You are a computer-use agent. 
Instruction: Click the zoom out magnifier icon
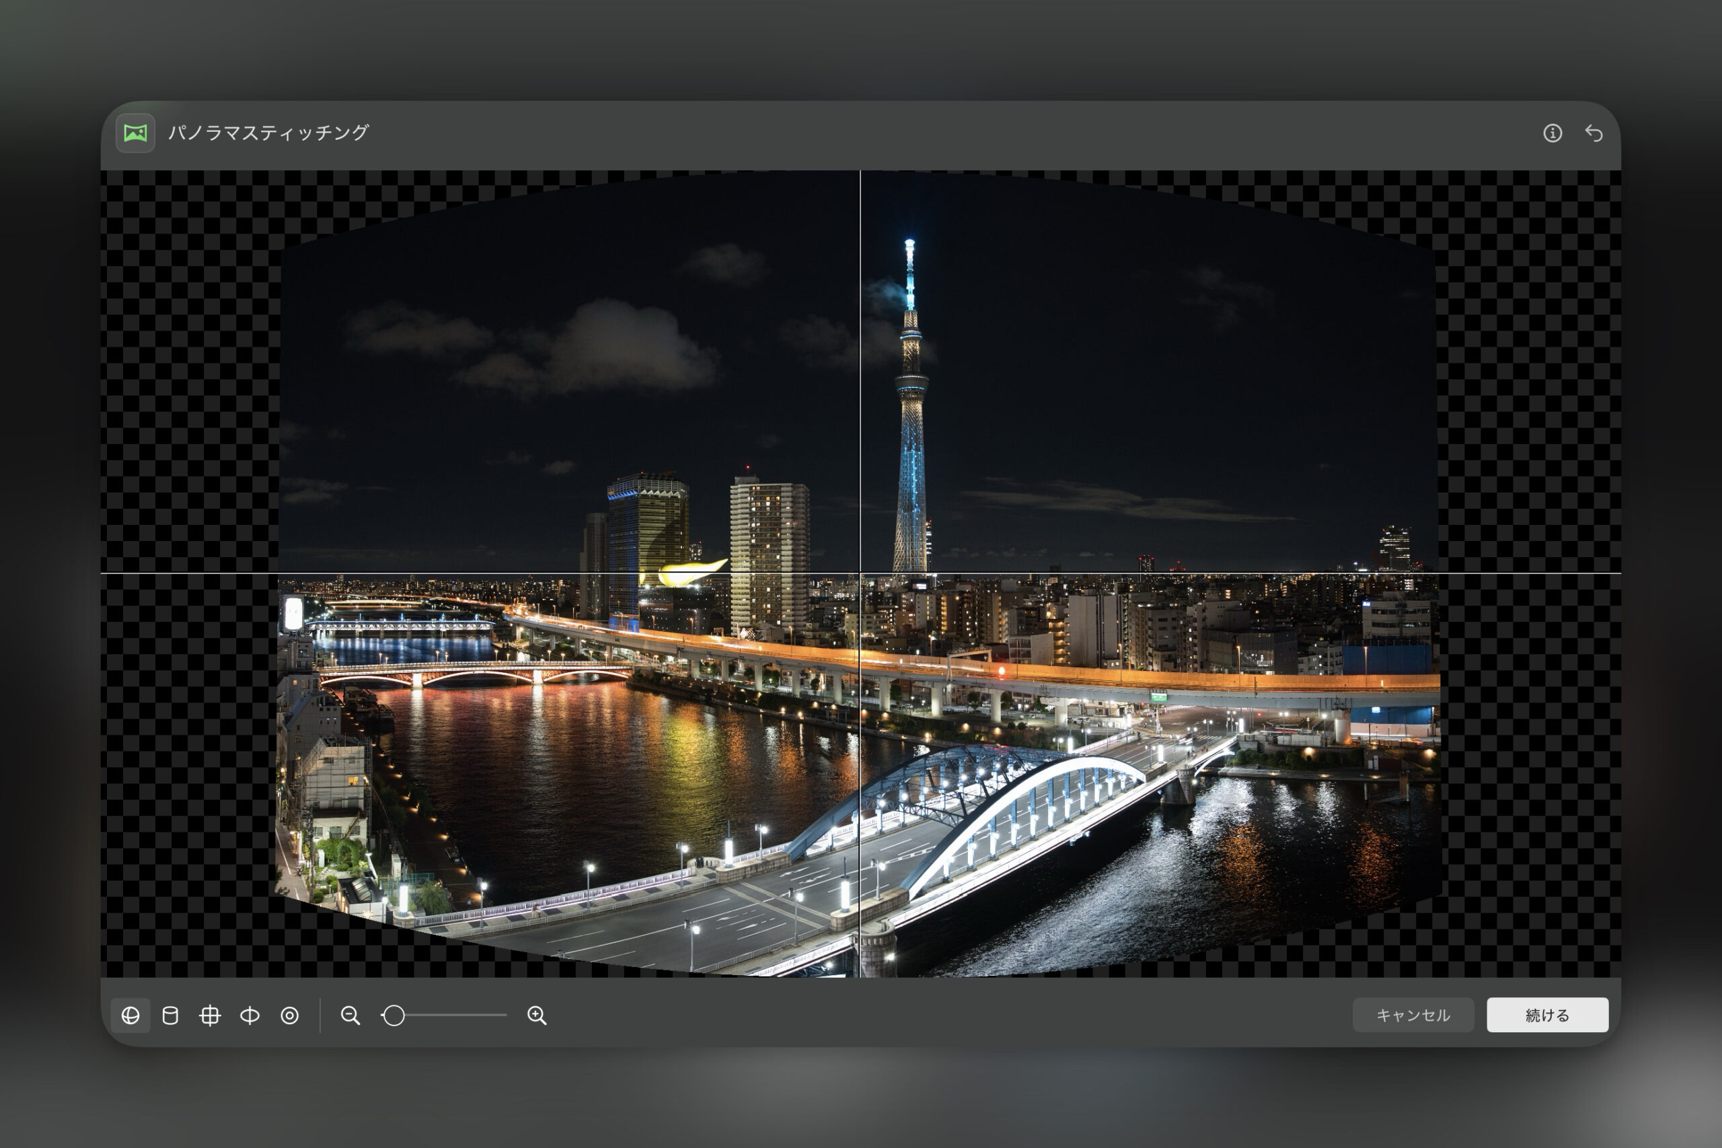350,1015
